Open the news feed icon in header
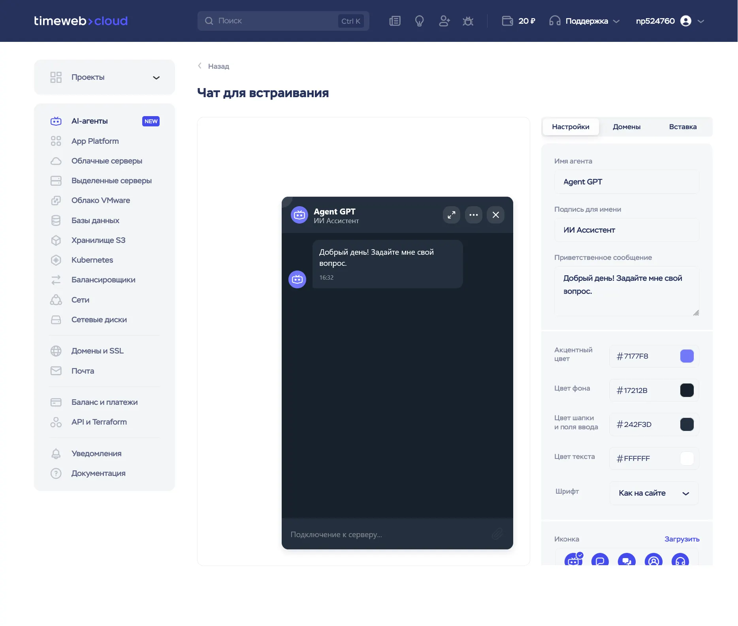 tap(395, 21)
